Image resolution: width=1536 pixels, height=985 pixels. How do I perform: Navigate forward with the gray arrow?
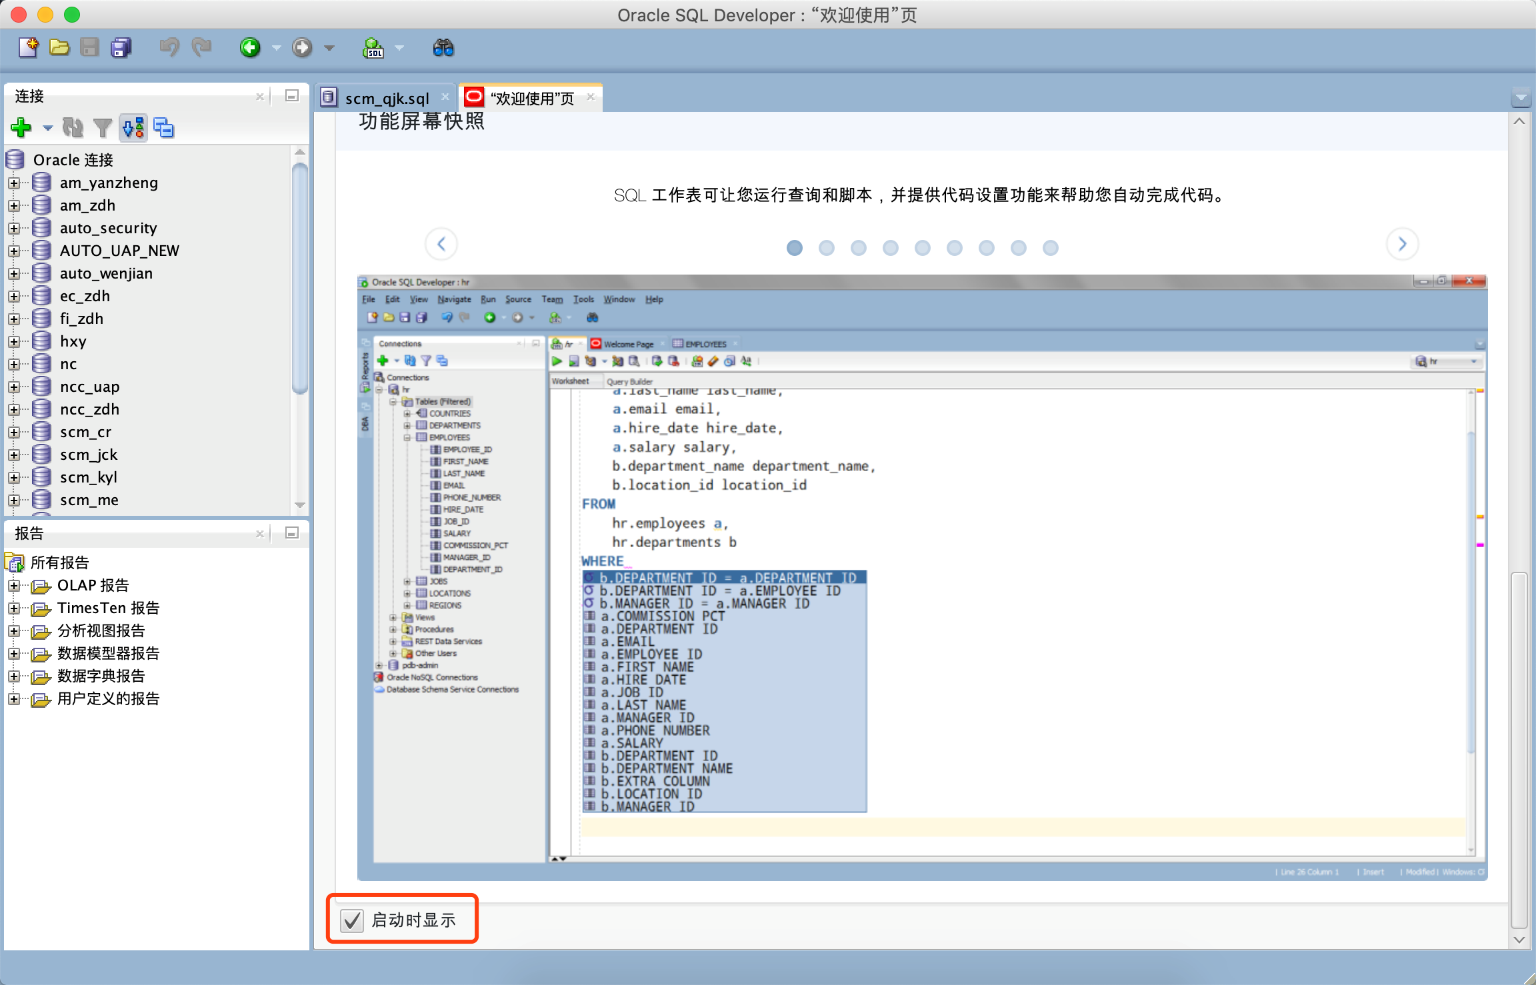point(302,48)
